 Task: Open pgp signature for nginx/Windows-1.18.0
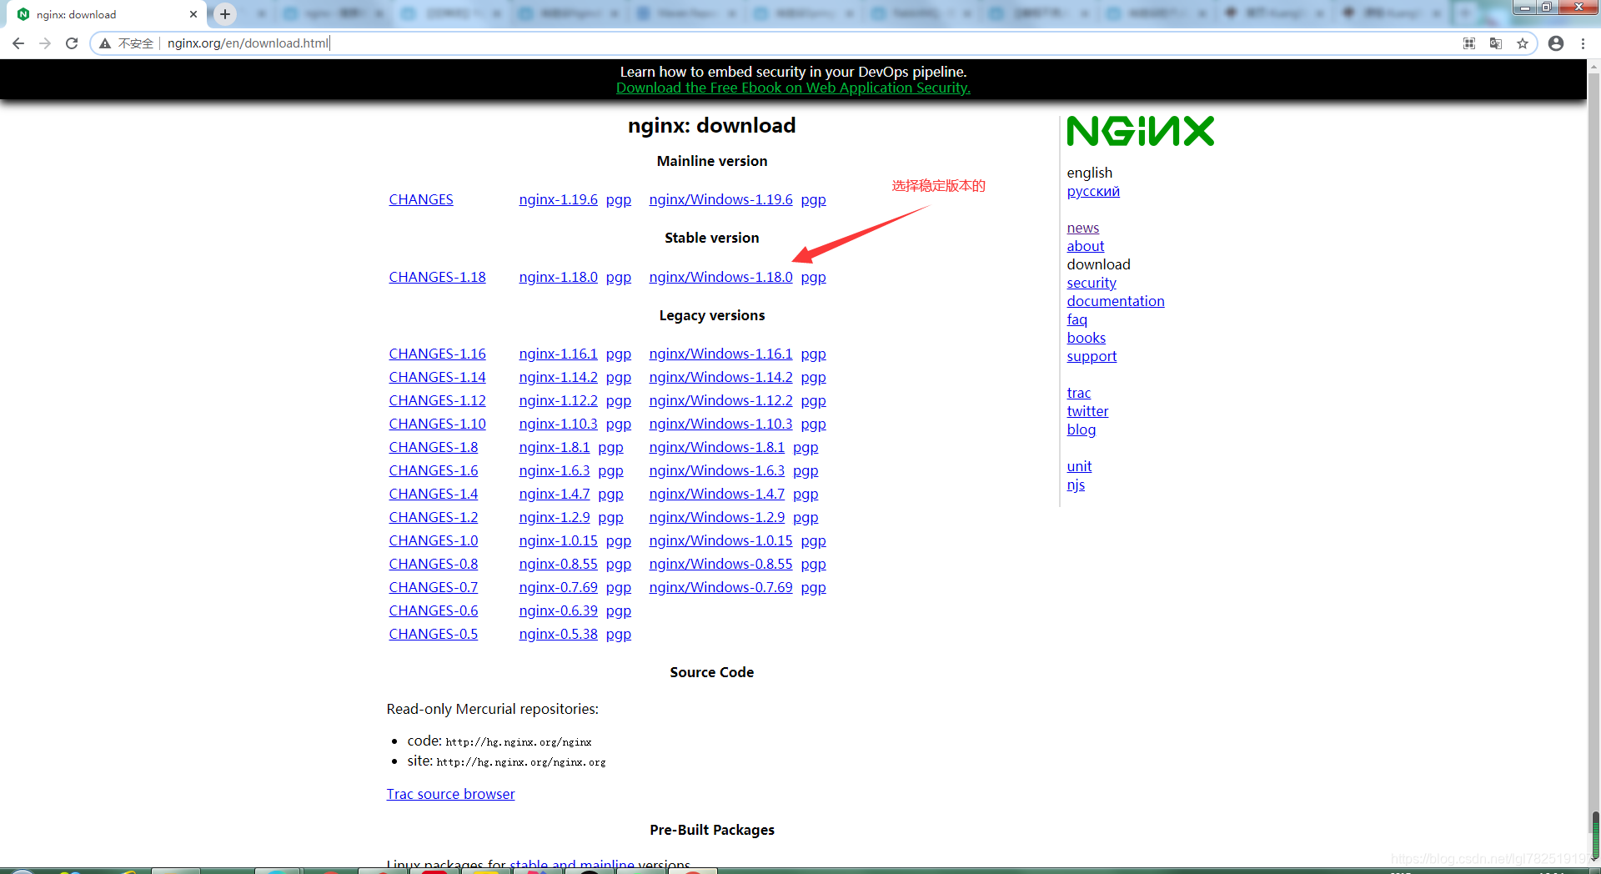tap(813, 277)
